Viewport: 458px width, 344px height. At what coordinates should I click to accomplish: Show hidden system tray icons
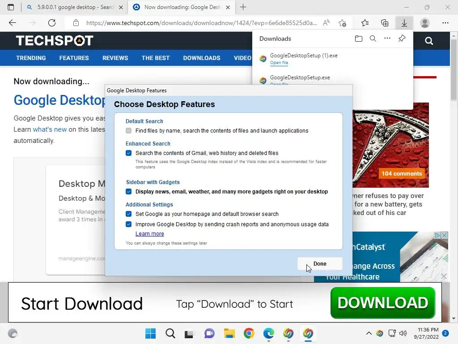(x=369, y=333)
